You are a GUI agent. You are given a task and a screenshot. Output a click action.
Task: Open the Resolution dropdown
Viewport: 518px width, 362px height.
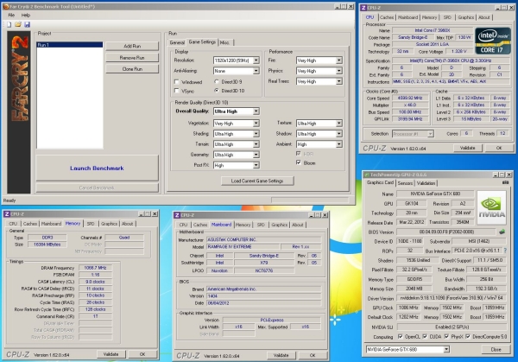256,60
